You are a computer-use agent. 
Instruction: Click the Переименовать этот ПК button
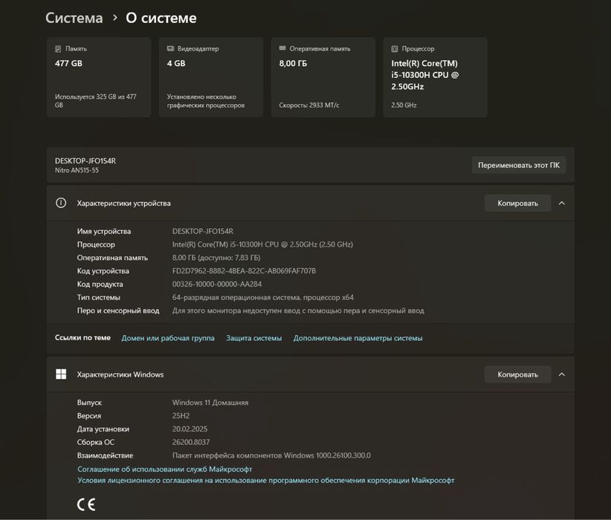click(x=519, y=165)
